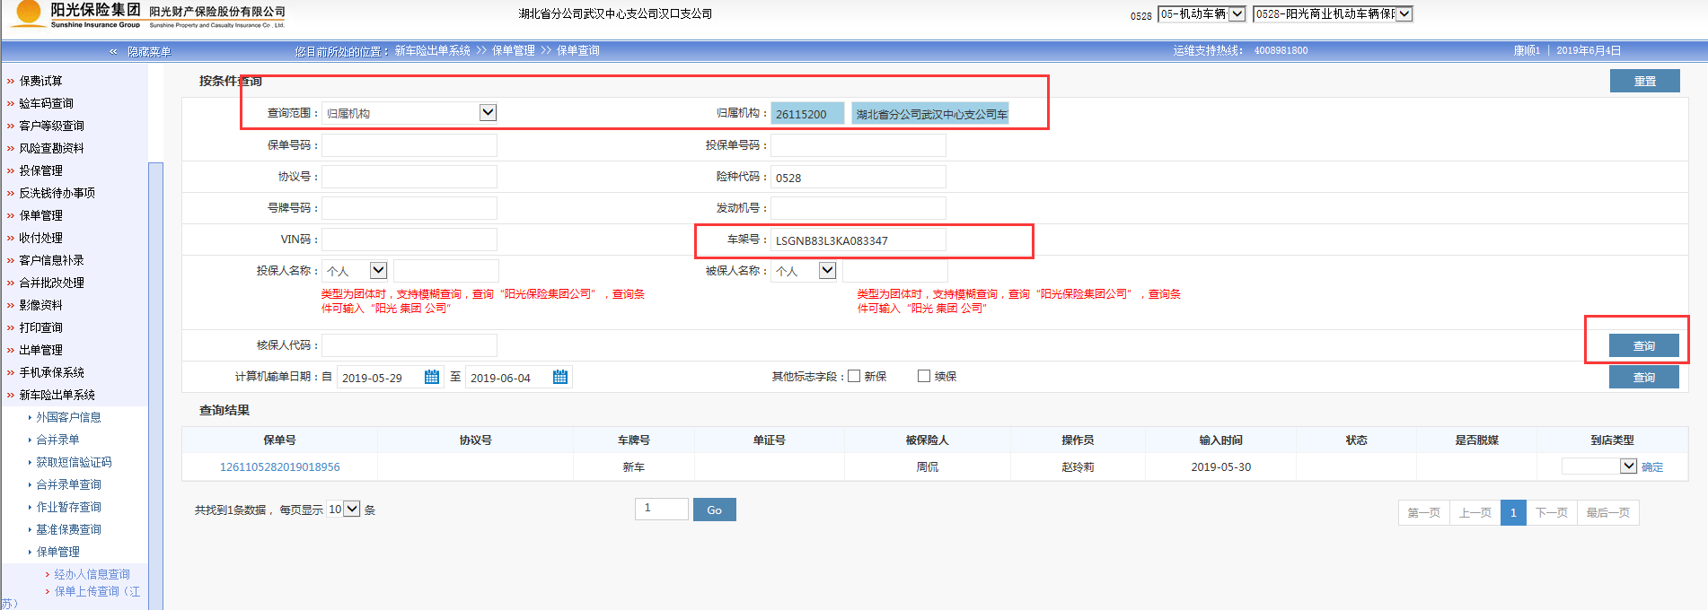
Task: Open 经办人信息查询 submenu link
Action: click(x=92, y=574)
